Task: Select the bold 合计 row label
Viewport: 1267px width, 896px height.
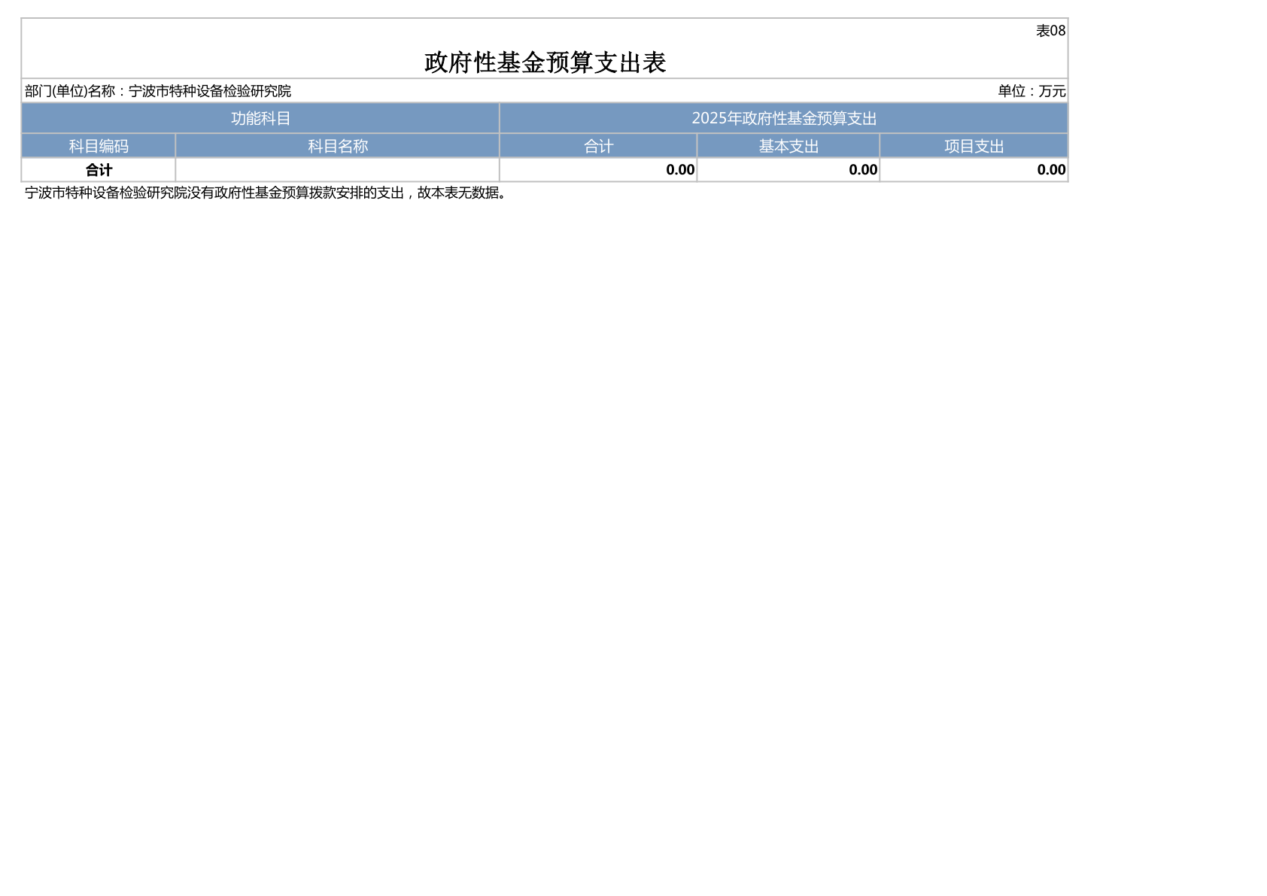Action: point(99,170)
